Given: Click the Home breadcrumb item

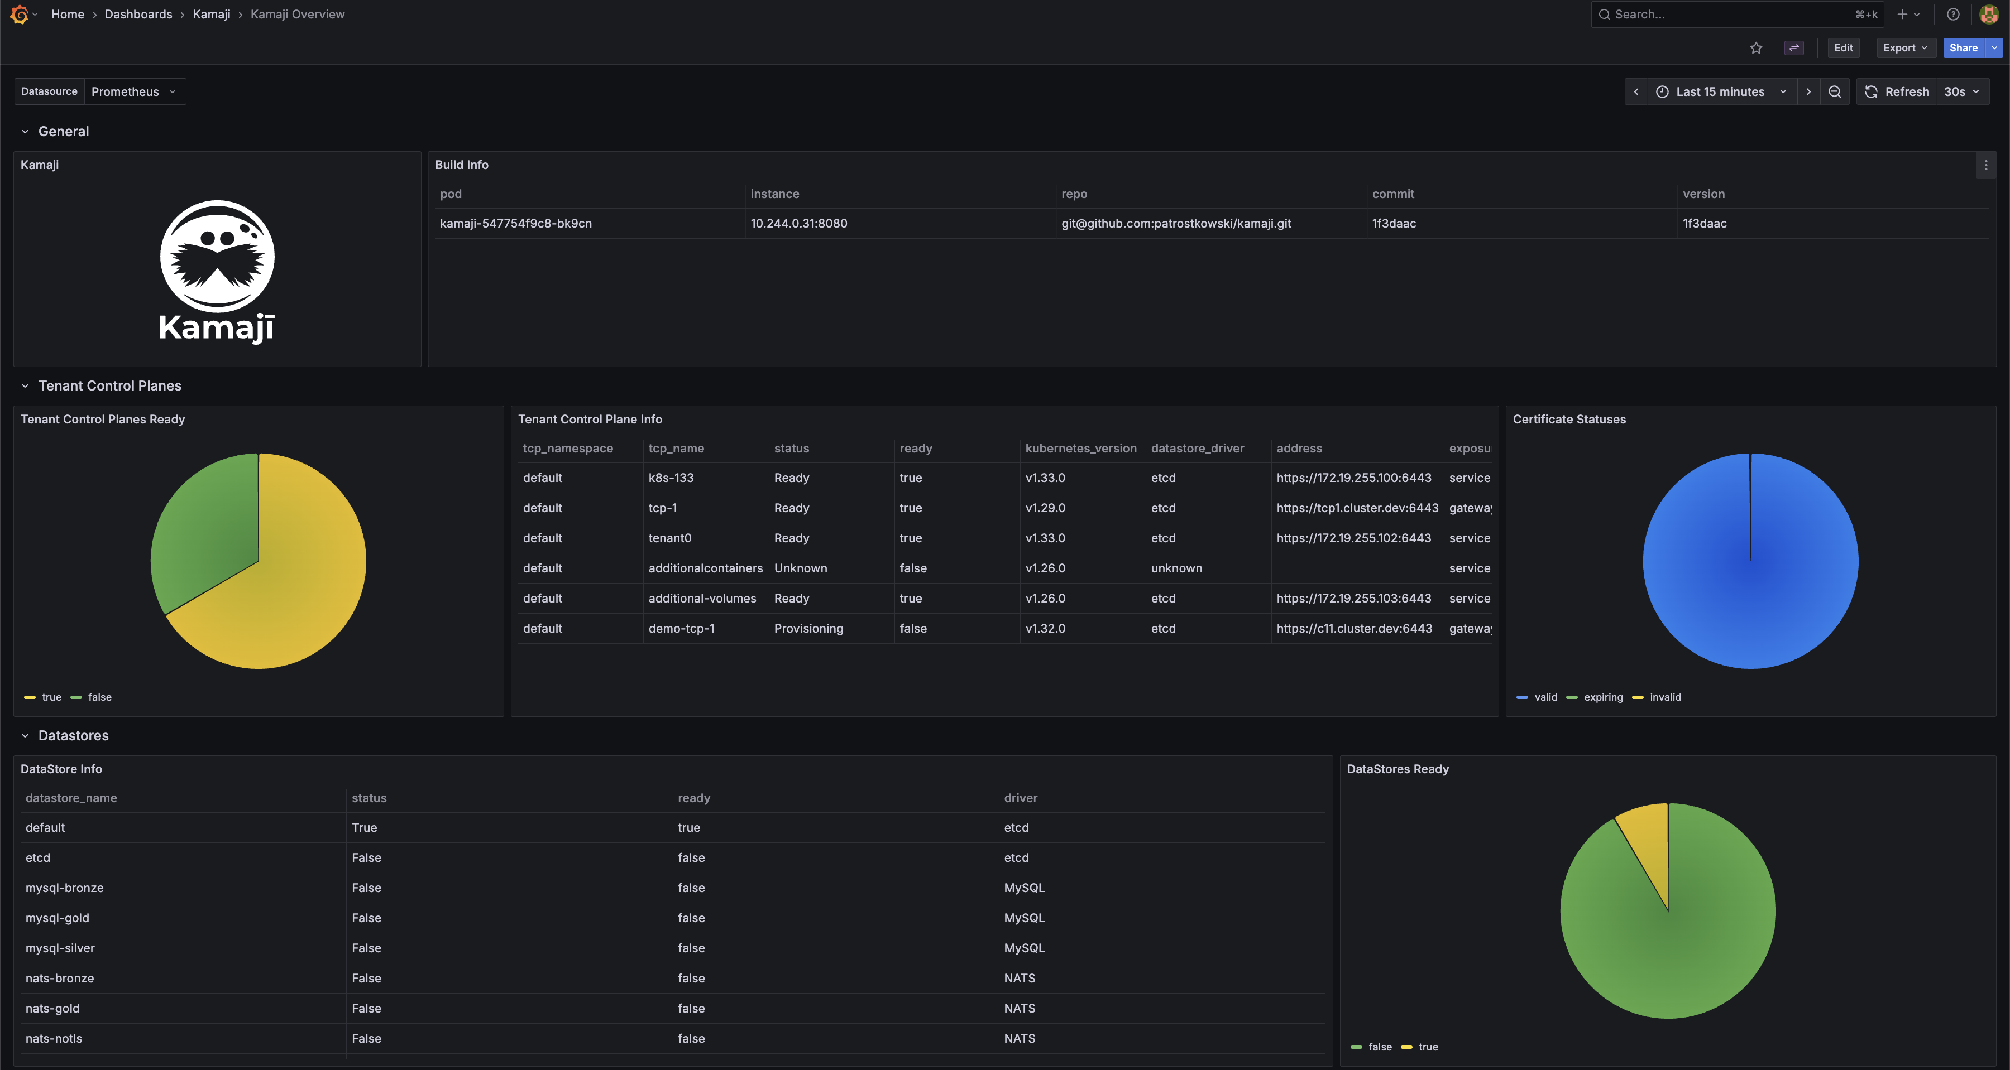Looking at the screenshot, I should 67,14.
